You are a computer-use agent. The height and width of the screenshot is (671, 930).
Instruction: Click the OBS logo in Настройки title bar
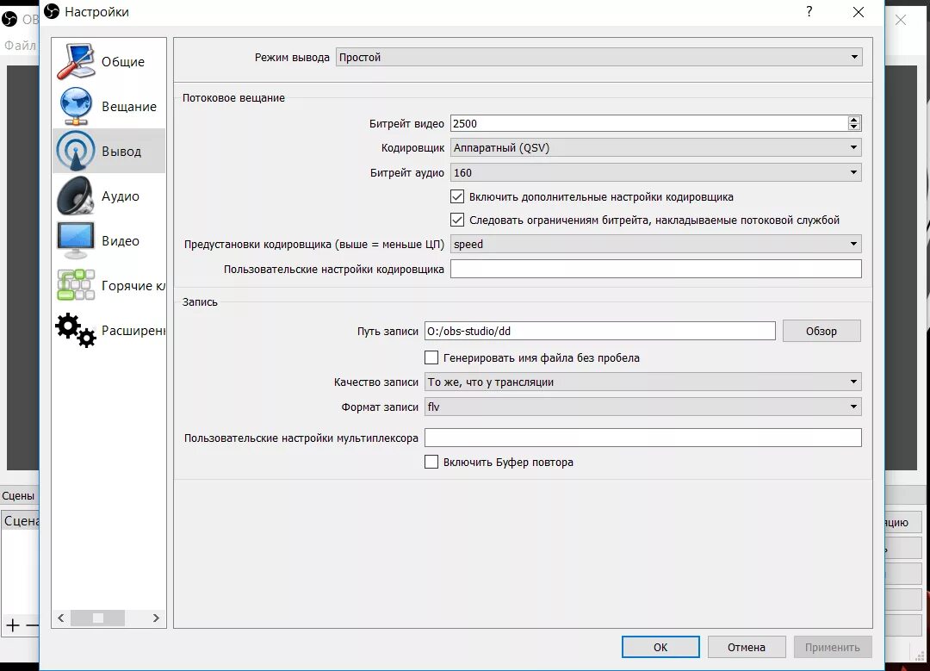pos(53,11)
